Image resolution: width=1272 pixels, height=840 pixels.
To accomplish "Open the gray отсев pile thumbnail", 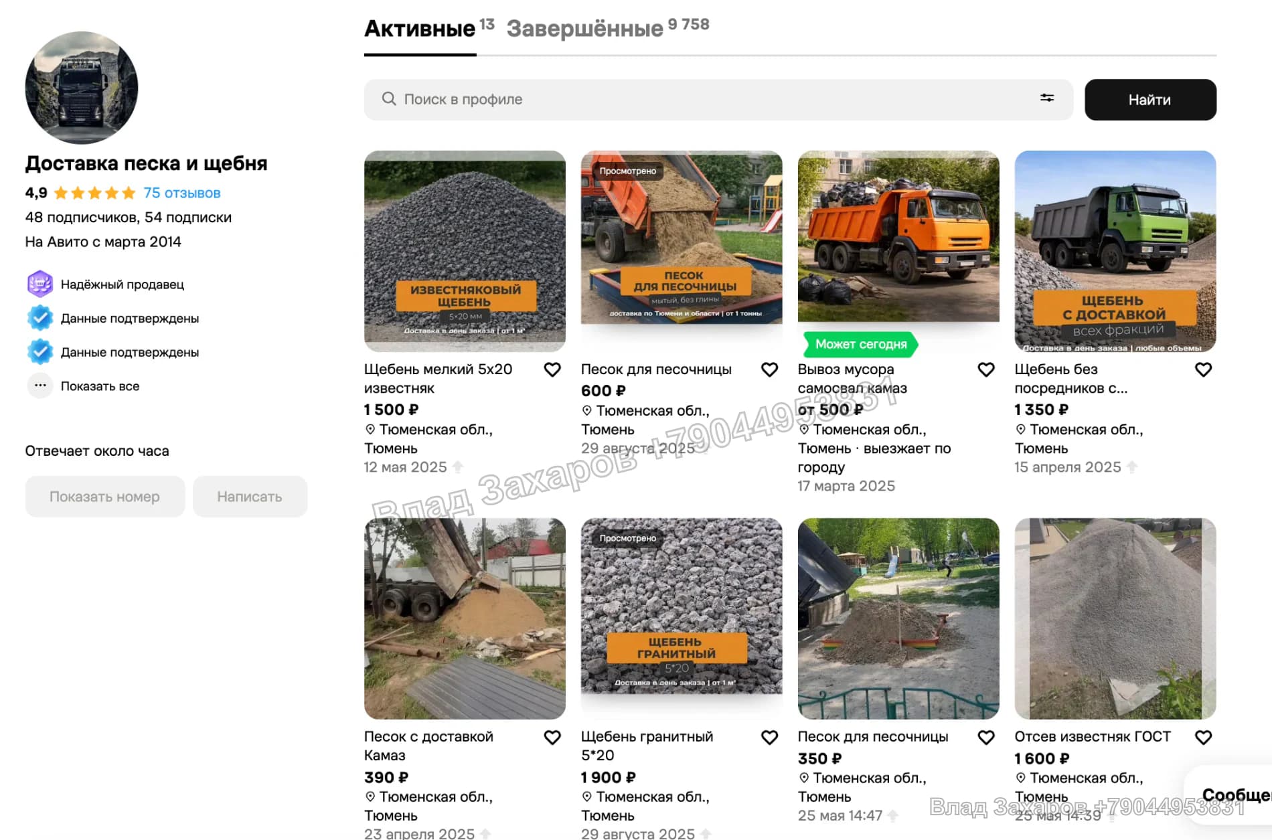I will tap(1115, 618).
